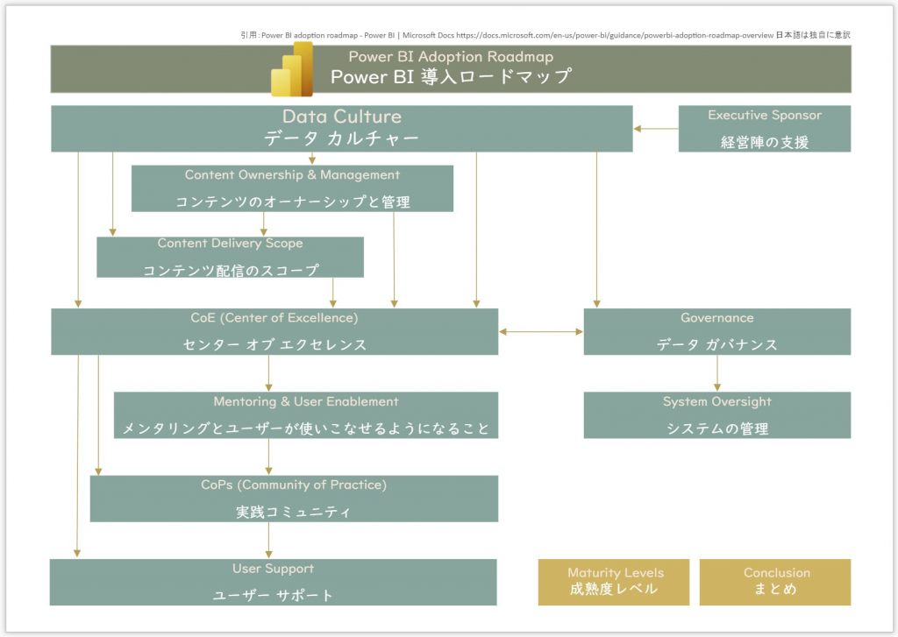Select the Executive Sponsor box
Viewport: 898px width, 637px height.
tap(765, 128)
